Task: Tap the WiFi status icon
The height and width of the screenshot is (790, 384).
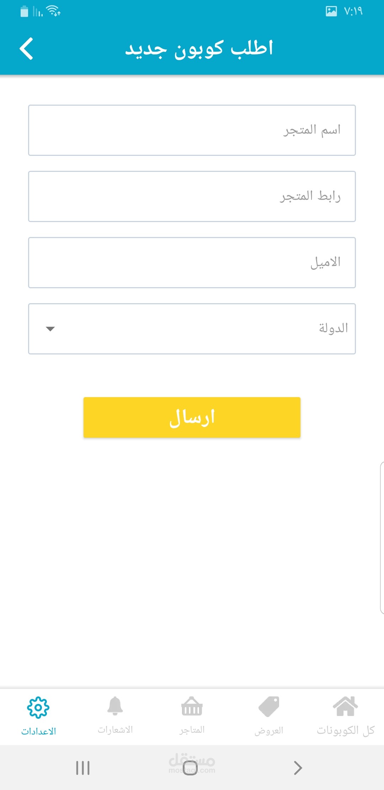Action: [x=54, y=11]
